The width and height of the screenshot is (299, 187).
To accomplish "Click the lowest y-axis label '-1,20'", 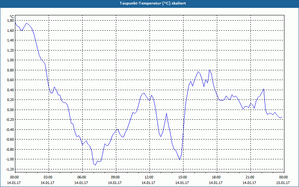I will click(10, 169).
